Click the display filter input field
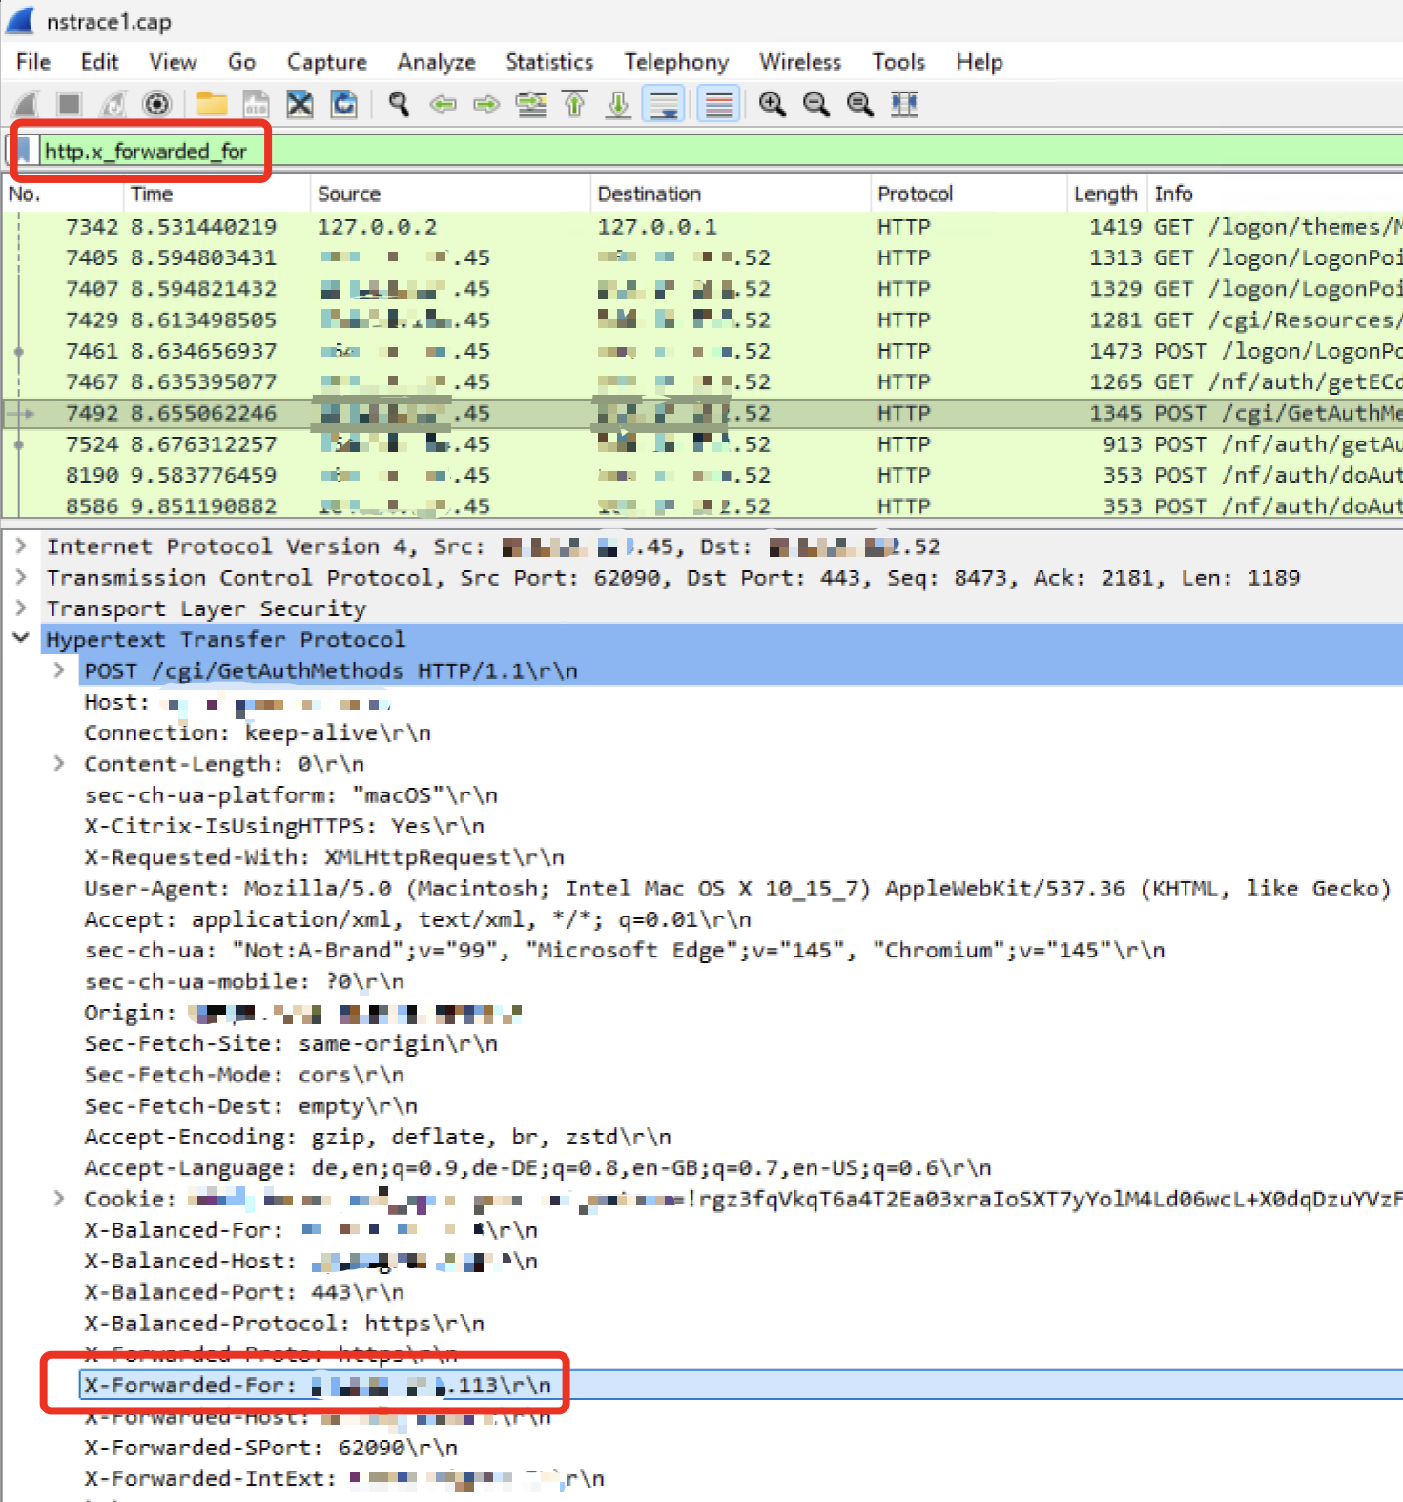 (668, 152)
